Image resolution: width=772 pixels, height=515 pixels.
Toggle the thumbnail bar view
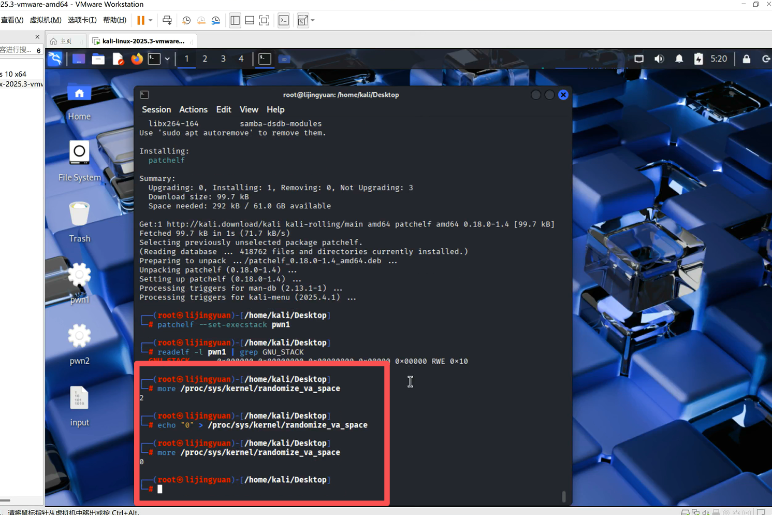click(250, 20)
